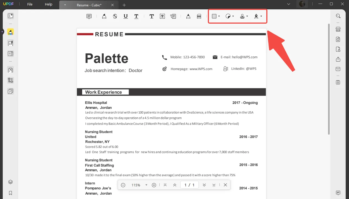Image resolution: width=349 pixels, height=199 pixels.
Task: Select the Squiggly underline tool
Action: 136,16
